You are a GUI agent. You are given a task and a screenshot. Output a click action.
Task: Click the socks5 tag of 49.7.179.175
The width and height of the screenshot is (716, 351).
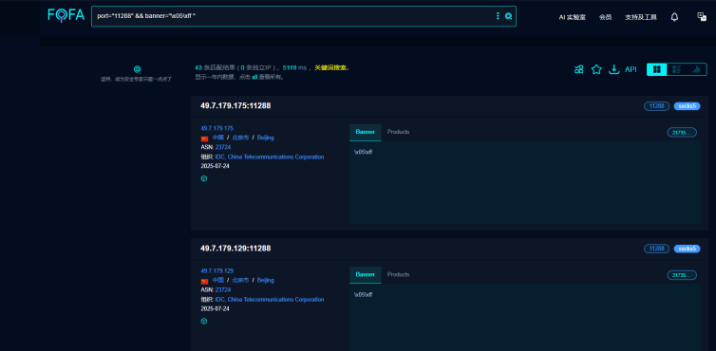687,106
